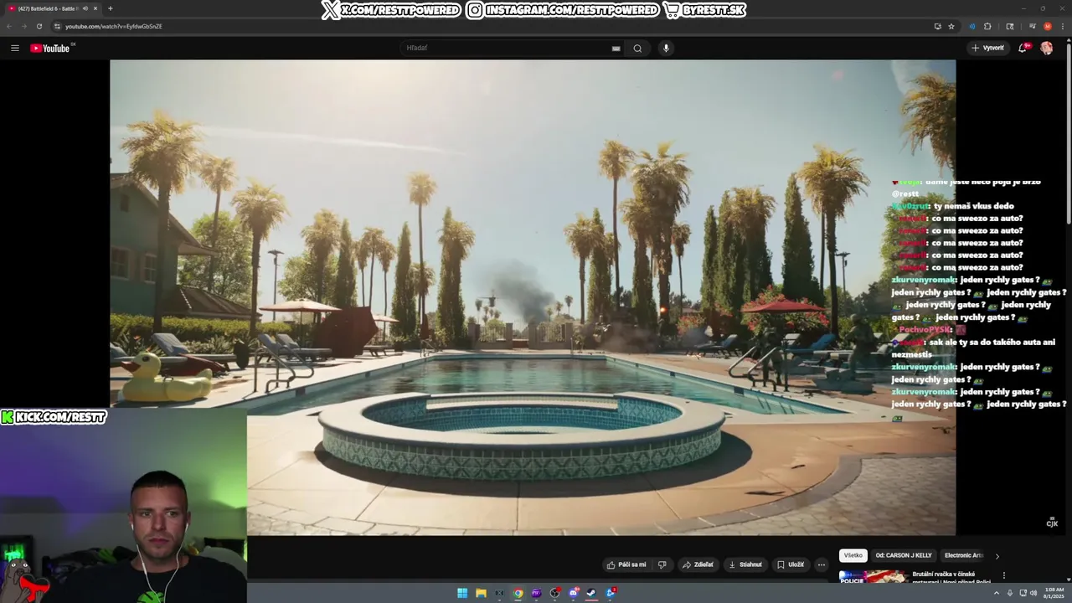Select the Od: CARSON J KELLY chip
This screenshot has height=603, width=1072.
tap(903, 555)
